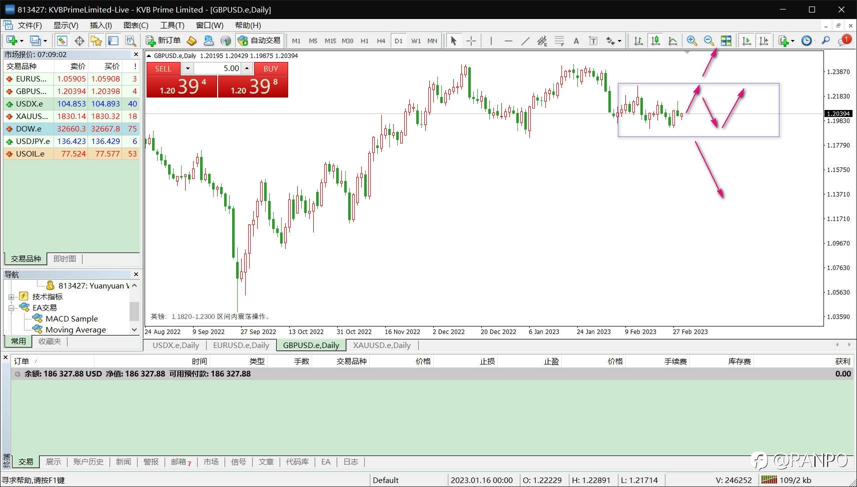Toggle the Terminal panel icon

pyautogui.click(x=114, y=40)
